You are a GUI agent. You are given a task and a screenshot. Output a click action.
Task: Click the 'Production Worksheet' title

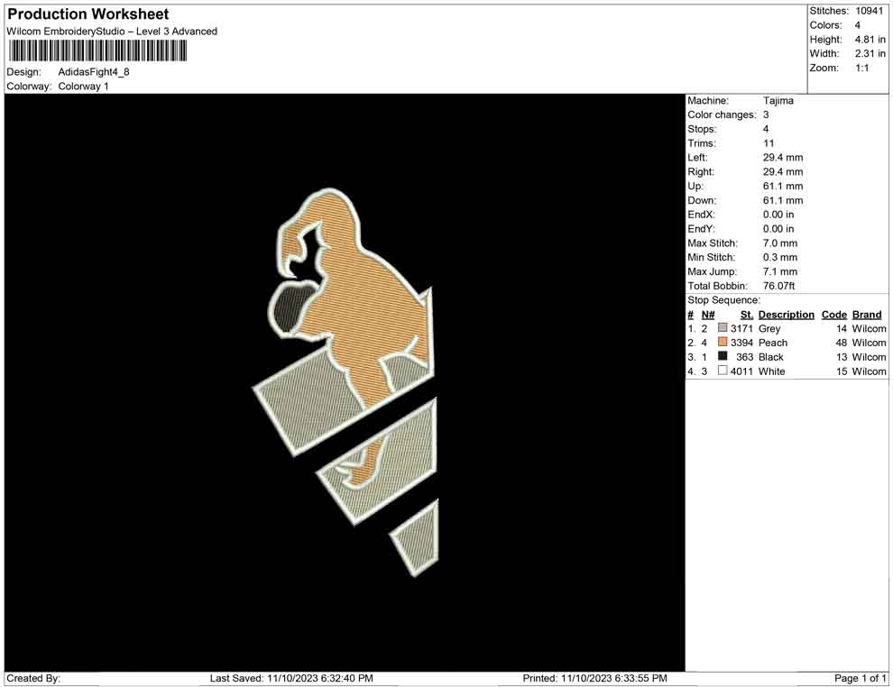[x=87, y=14]
